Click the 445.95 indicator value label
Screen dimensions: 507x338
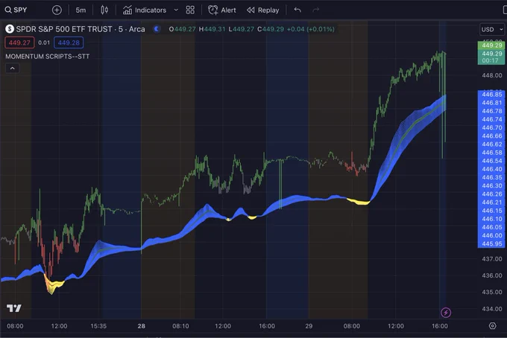point(491,243)
